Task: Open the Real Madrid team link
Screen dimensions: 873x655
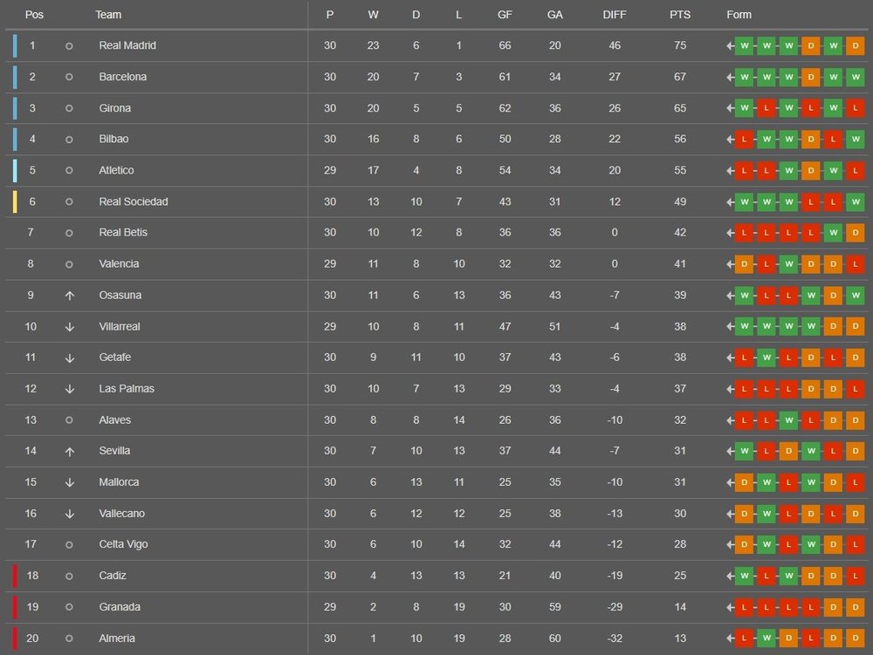Action: coord(127,45)
